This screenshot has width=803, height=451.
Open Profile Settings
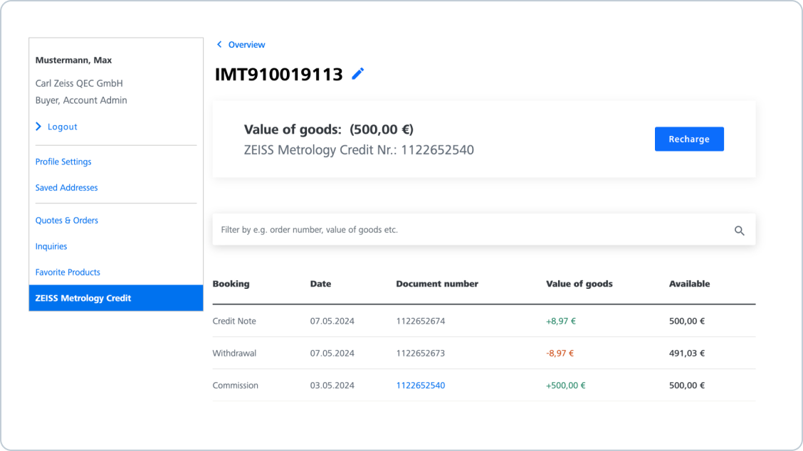(x=63, y=161)
